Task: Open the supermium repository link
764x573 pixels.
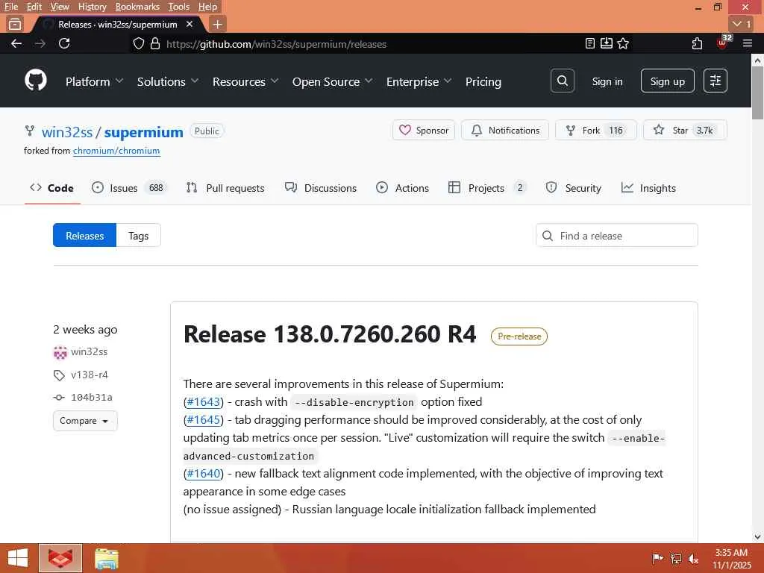Action: pos(144,132)
